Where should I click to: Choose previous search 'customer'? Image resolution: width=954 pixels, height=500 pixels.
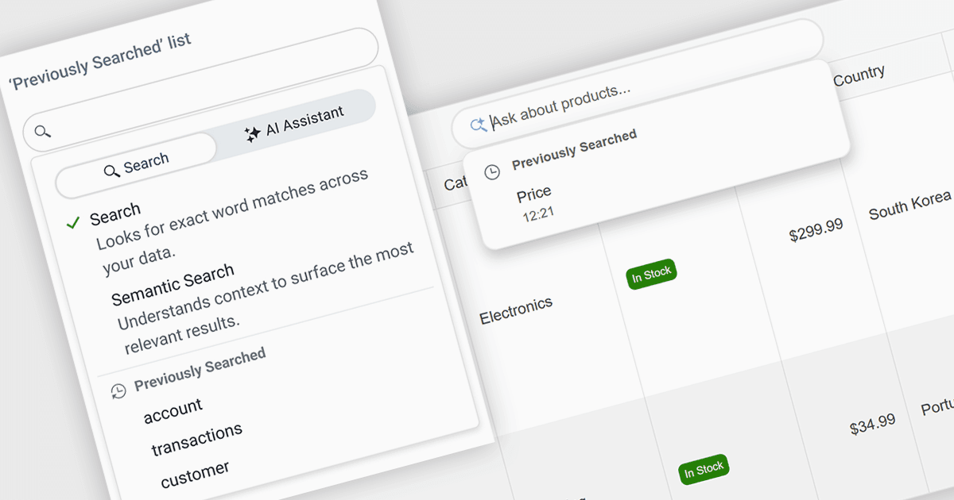click(195, 475)
